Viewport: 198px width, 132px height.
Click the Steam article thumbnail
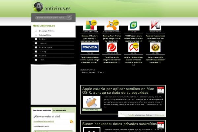(92, 130)
